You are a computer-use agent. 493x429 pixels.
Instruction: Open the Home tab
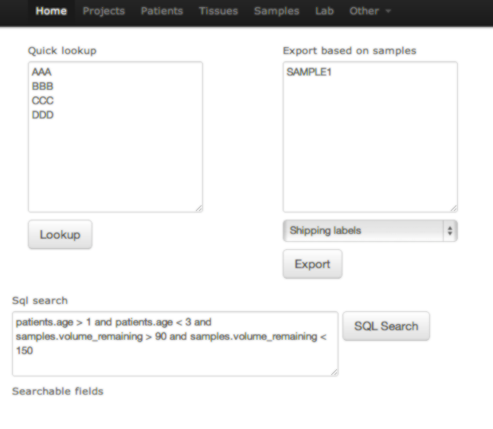coord(51,11)
